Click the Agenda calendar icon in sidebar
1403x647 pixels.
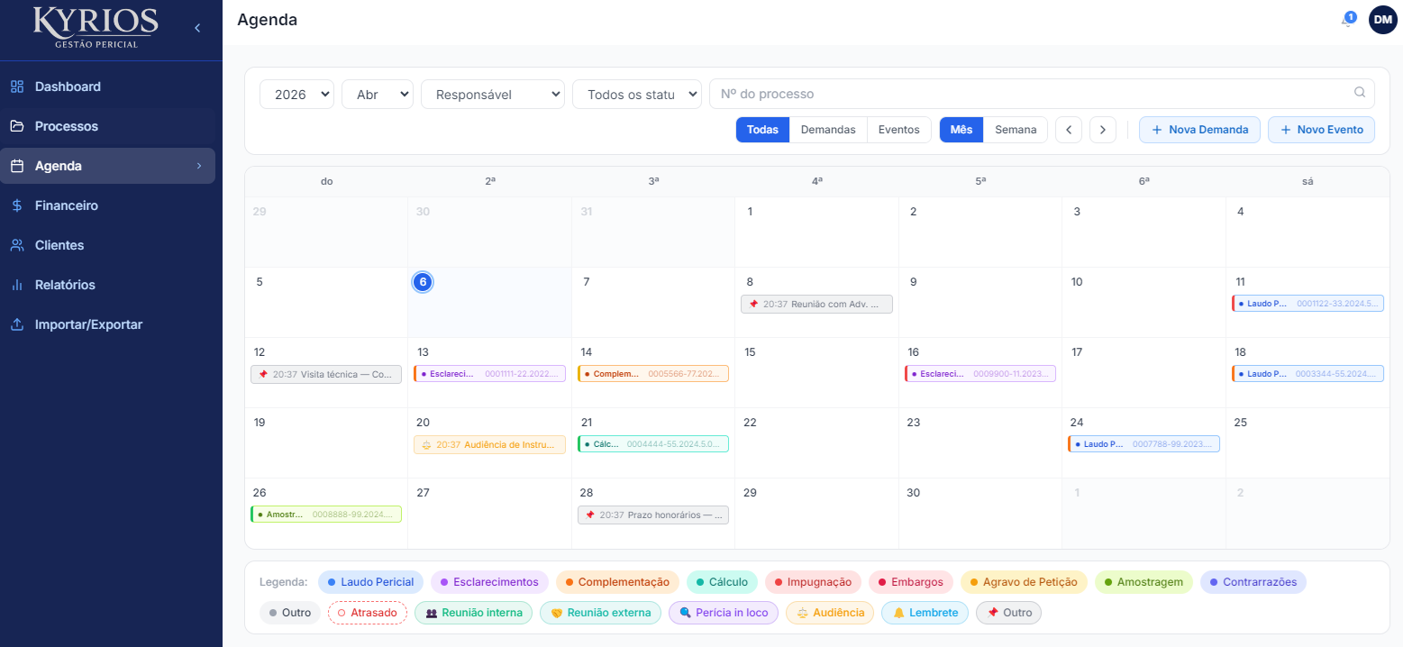pyautogui.click(x=16, y=166)
